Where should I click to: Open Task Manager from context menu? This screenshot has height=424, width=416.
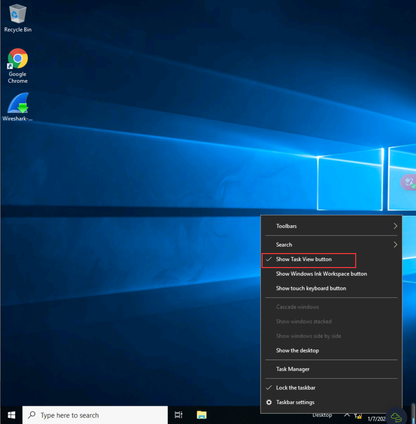(x=331, y=369)
